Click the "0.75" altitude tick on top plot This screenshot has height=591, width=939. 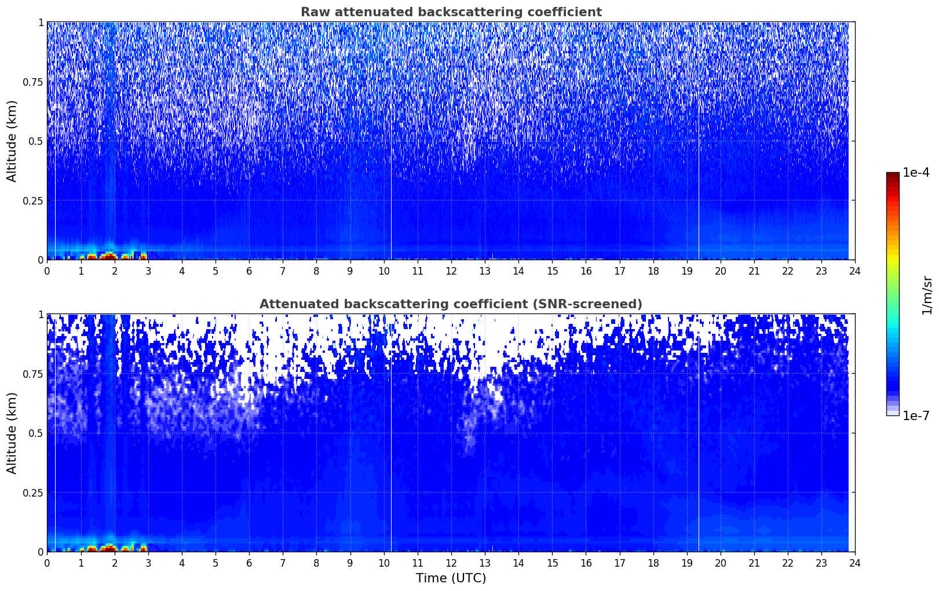coord(32,82)
